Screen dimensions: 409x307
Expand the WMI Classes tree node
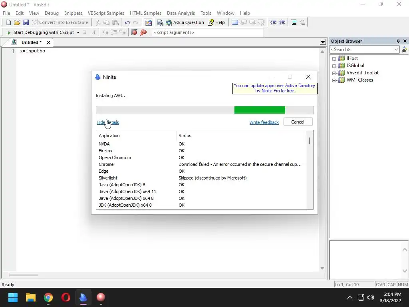334,80
